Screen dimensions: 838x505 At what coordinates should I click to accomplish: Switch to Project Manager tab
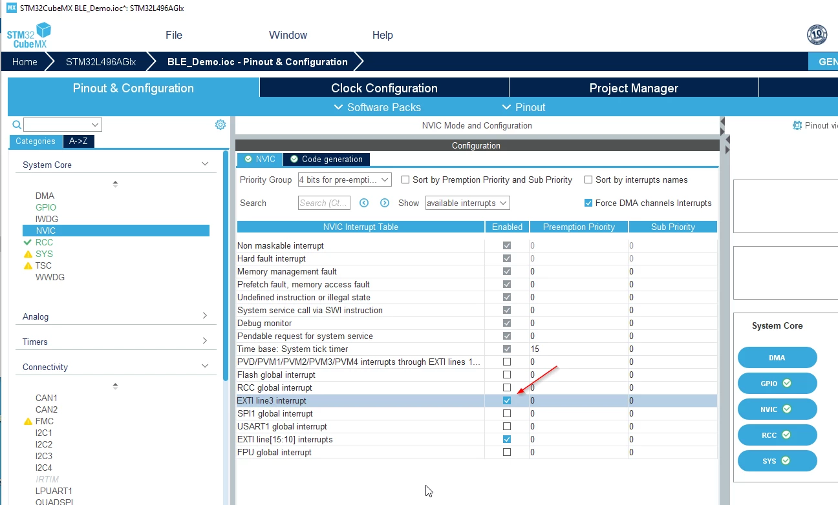634,88
